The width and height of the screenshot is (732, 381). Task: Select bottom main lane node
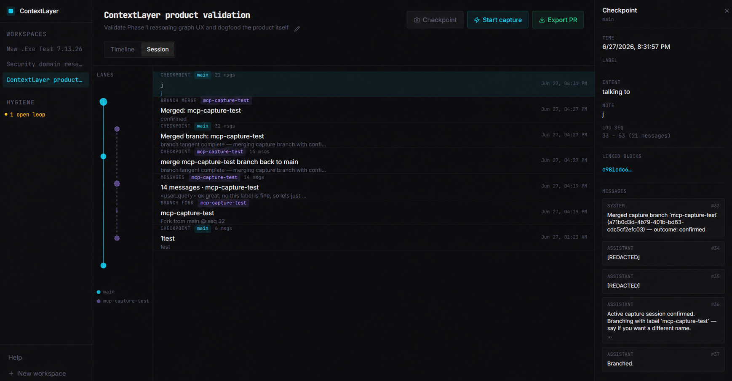103,266
